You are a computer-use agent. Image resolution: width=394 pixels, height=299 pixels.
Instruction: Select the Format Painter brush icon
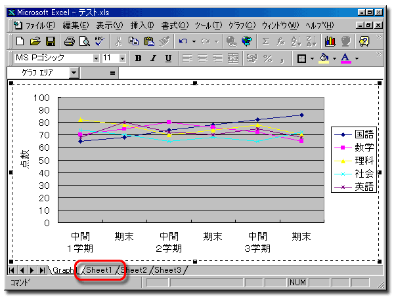click(x=164, y=41)
